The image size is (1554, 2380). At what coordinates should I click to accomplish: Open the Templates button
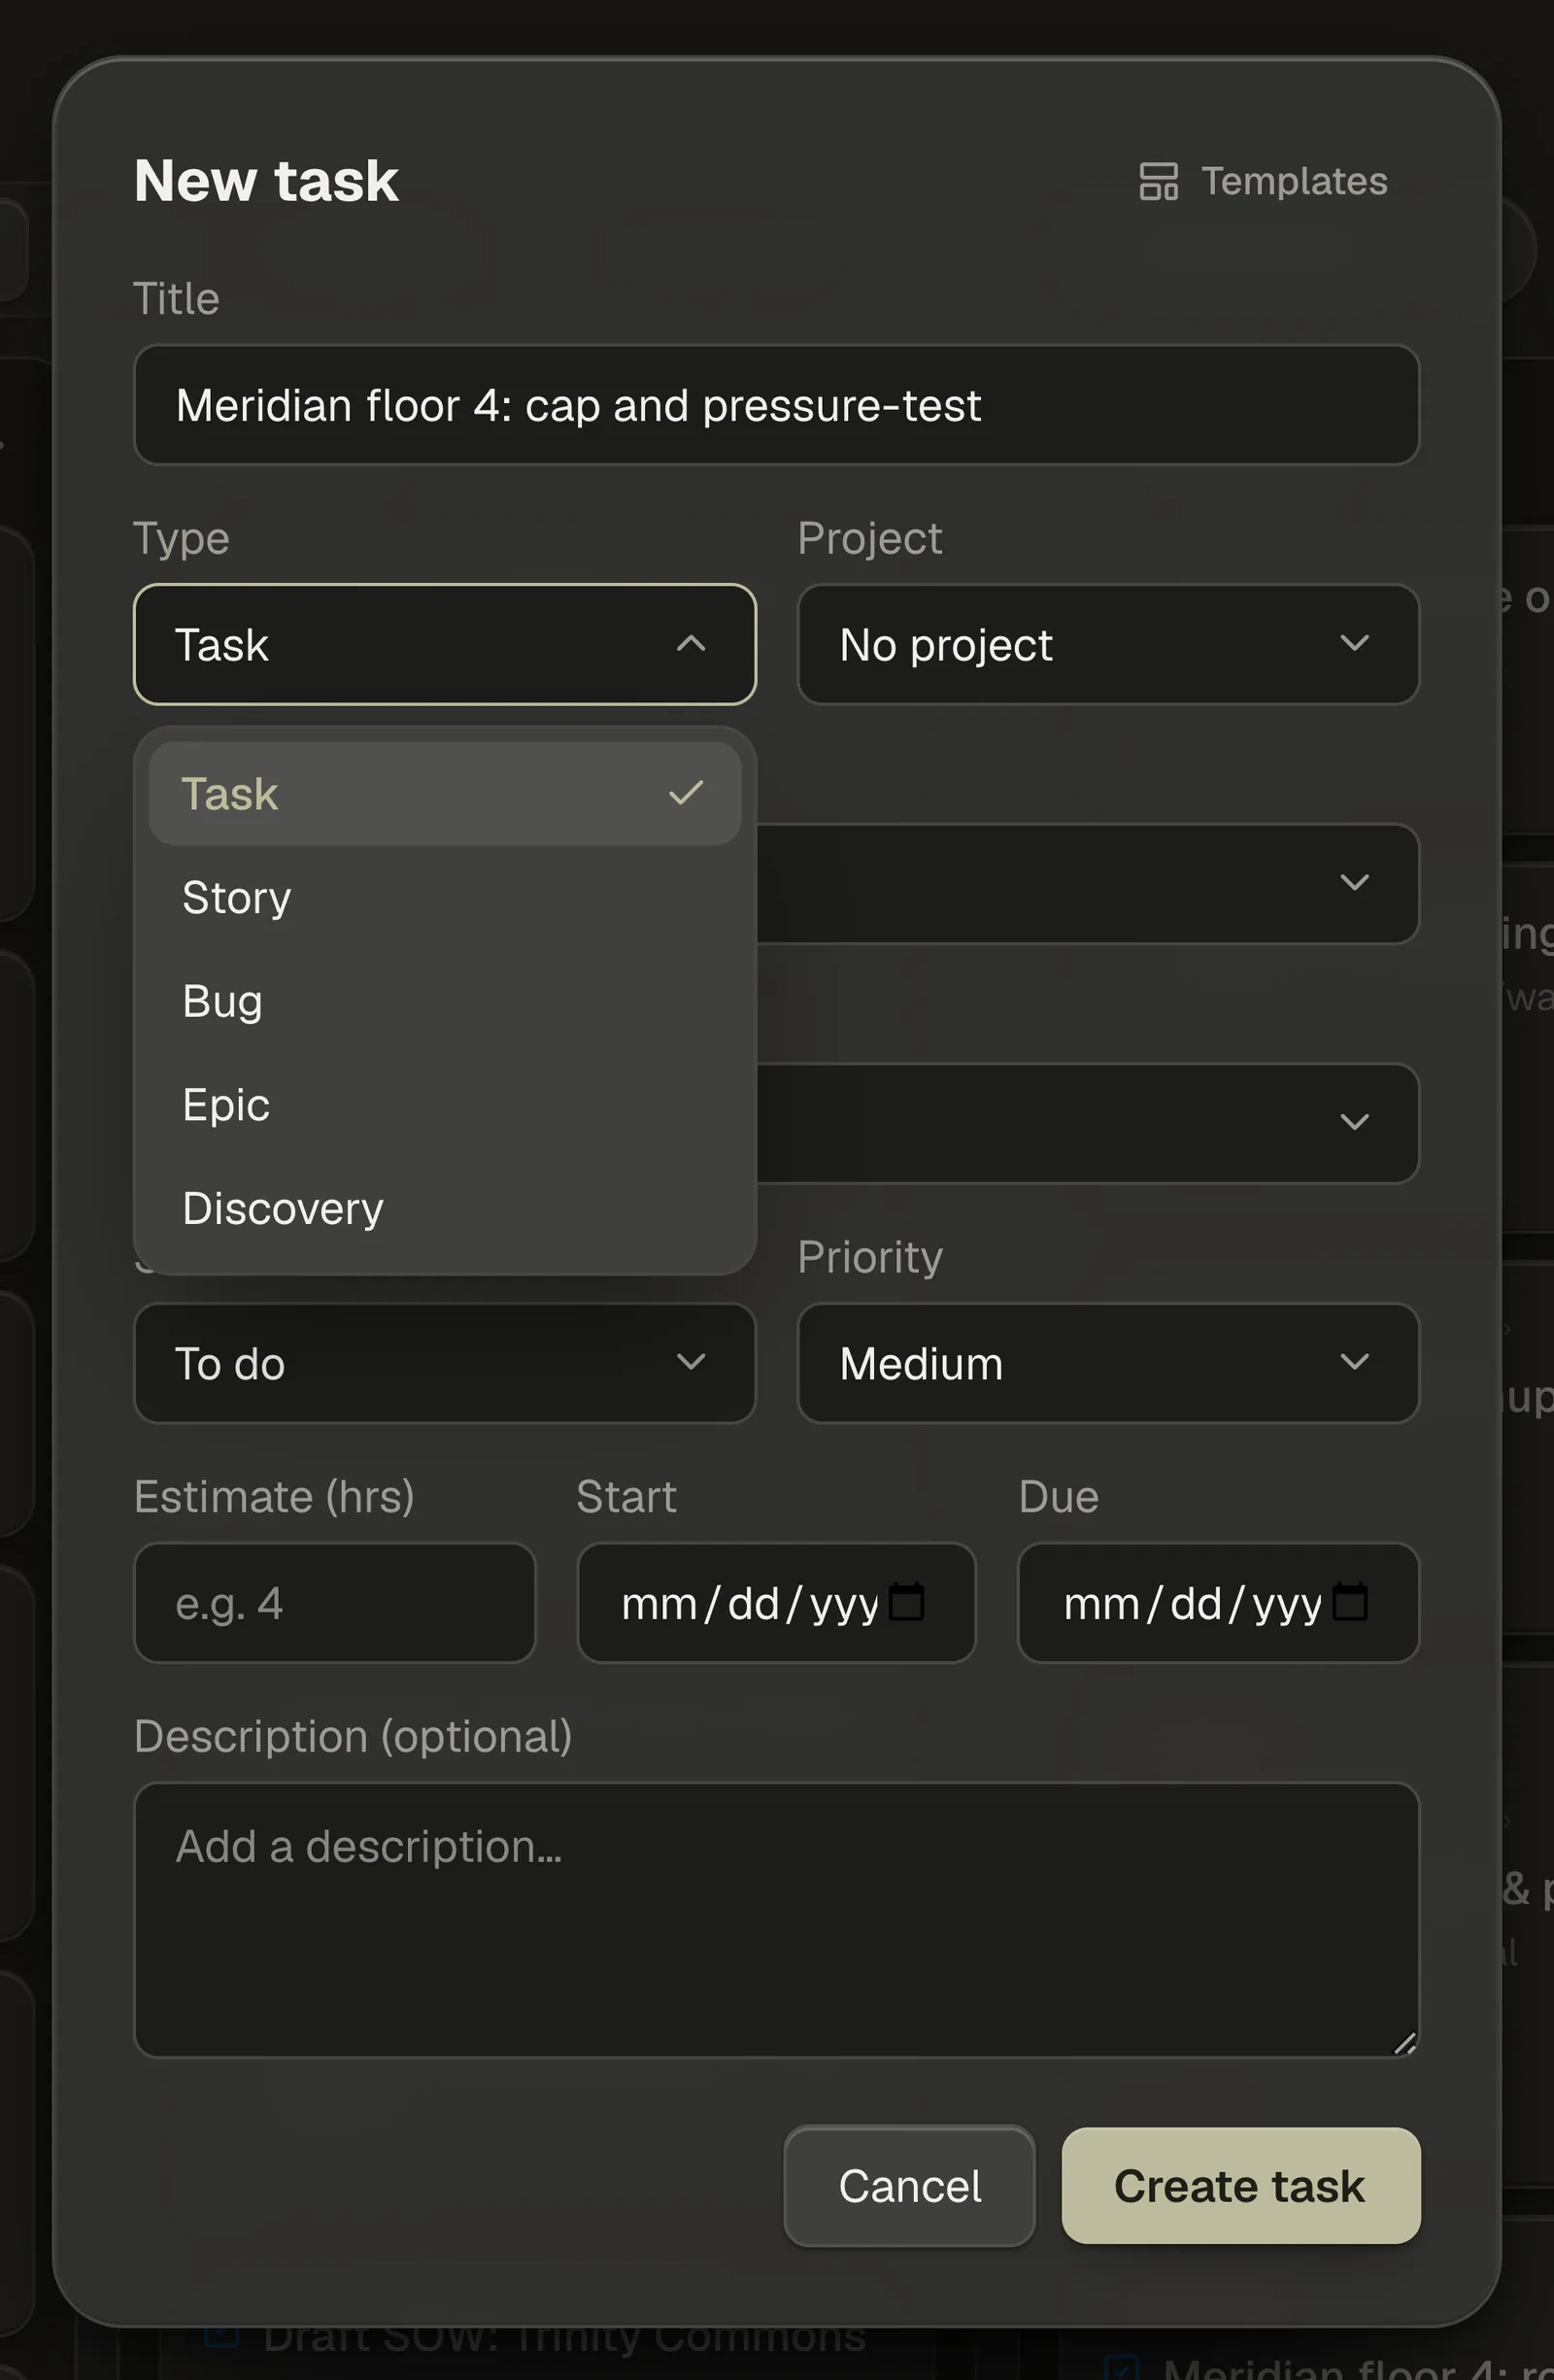1264,181
